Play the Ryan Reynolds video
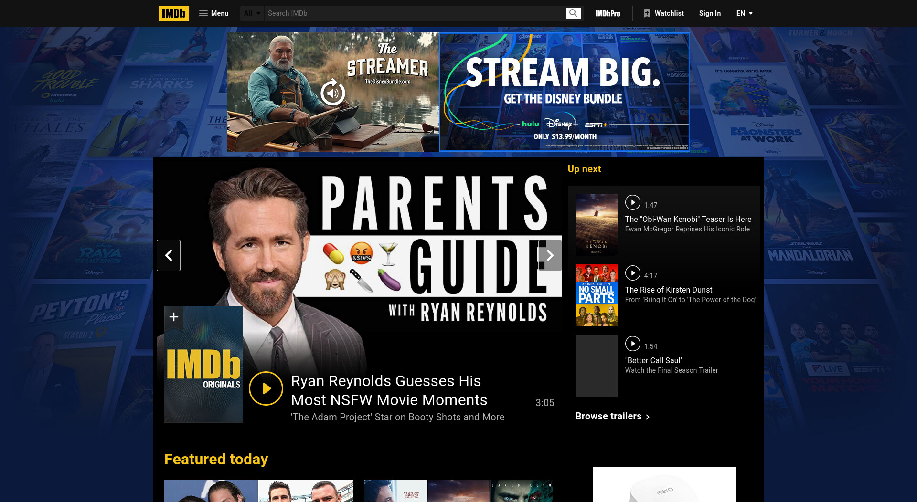Screen dimensions: 917x502 (x=266, y=388)
